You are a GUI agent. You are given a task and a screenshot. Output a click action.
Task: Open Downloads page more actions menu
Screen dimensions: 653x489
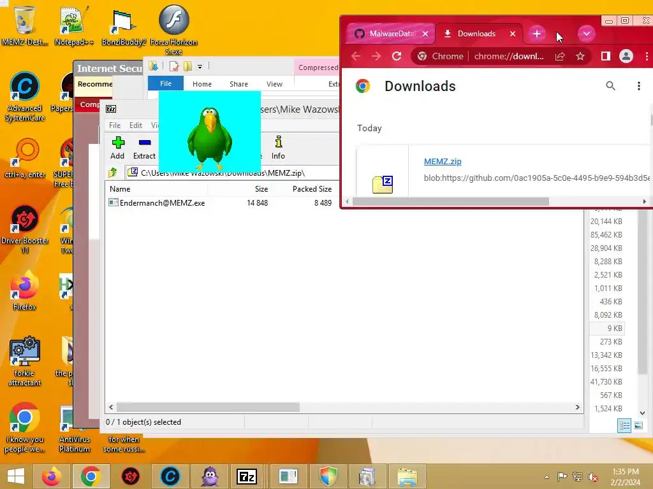pos(638,86)
